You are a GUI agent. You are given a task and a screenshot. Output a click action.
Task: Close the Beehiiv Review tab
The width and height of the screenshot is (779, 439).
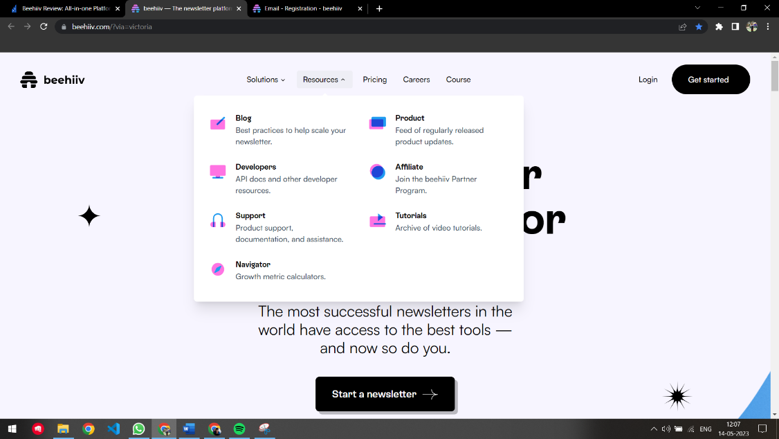[118, 8]
